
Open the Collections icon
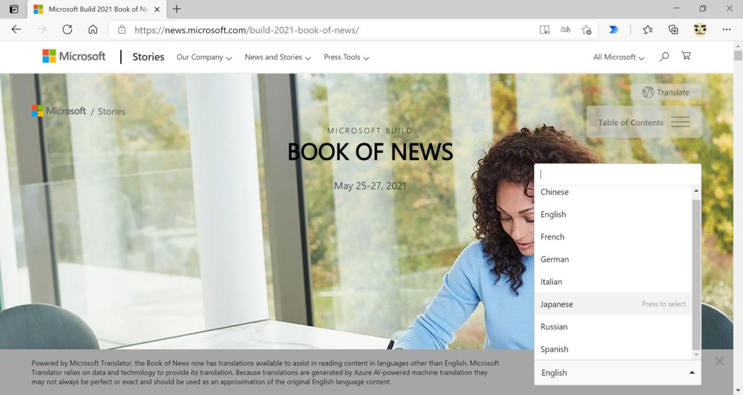coord(674,30)
